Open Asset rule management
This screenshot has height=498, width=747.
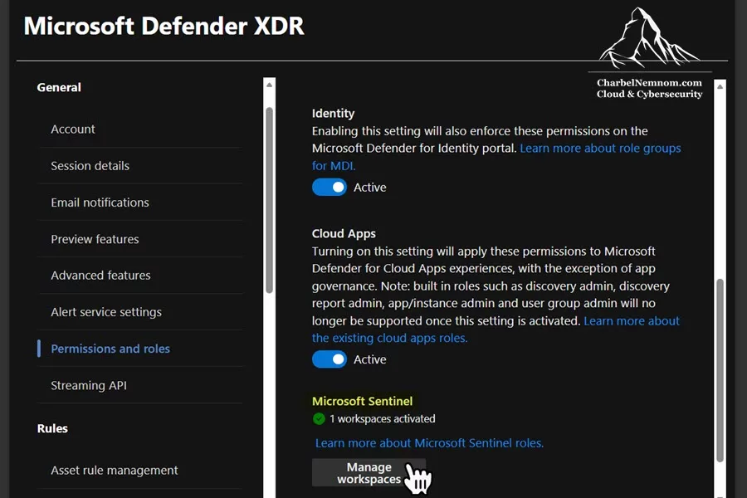click(115, 471)
